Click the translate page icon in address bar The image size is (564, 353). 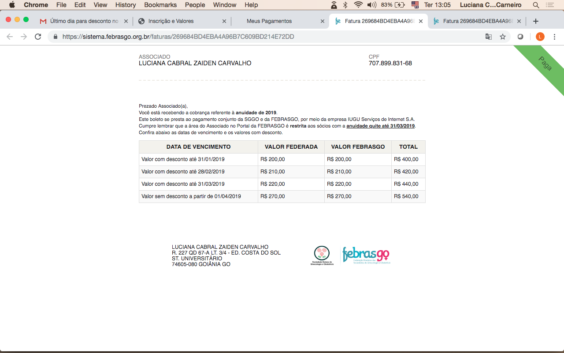click(489, 37)
